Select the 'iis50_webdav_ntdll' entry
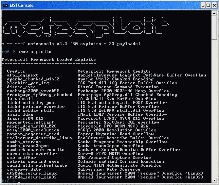The height and width of the screenshot is (185, 219). click(x=30, y=110)
